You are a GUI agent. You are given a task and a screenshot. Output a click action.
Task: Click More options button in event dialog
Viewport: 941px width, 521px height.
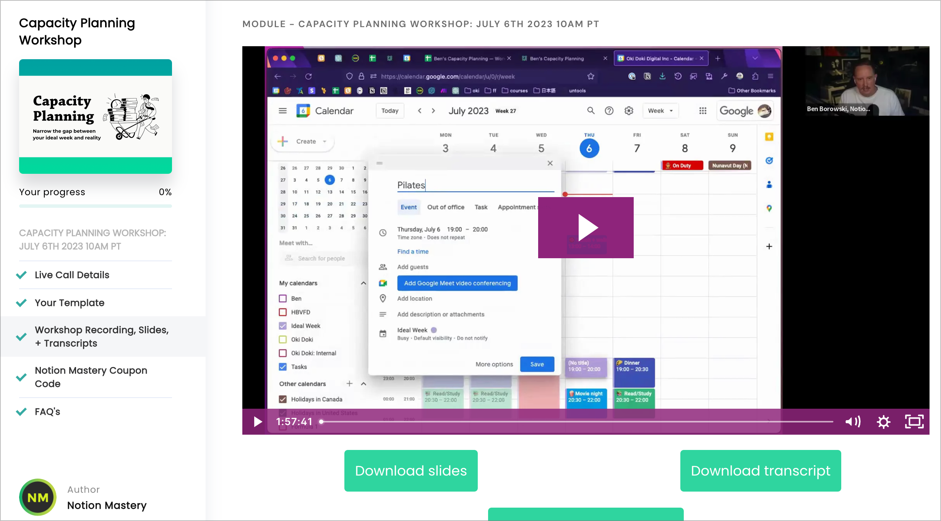(494, 364)
